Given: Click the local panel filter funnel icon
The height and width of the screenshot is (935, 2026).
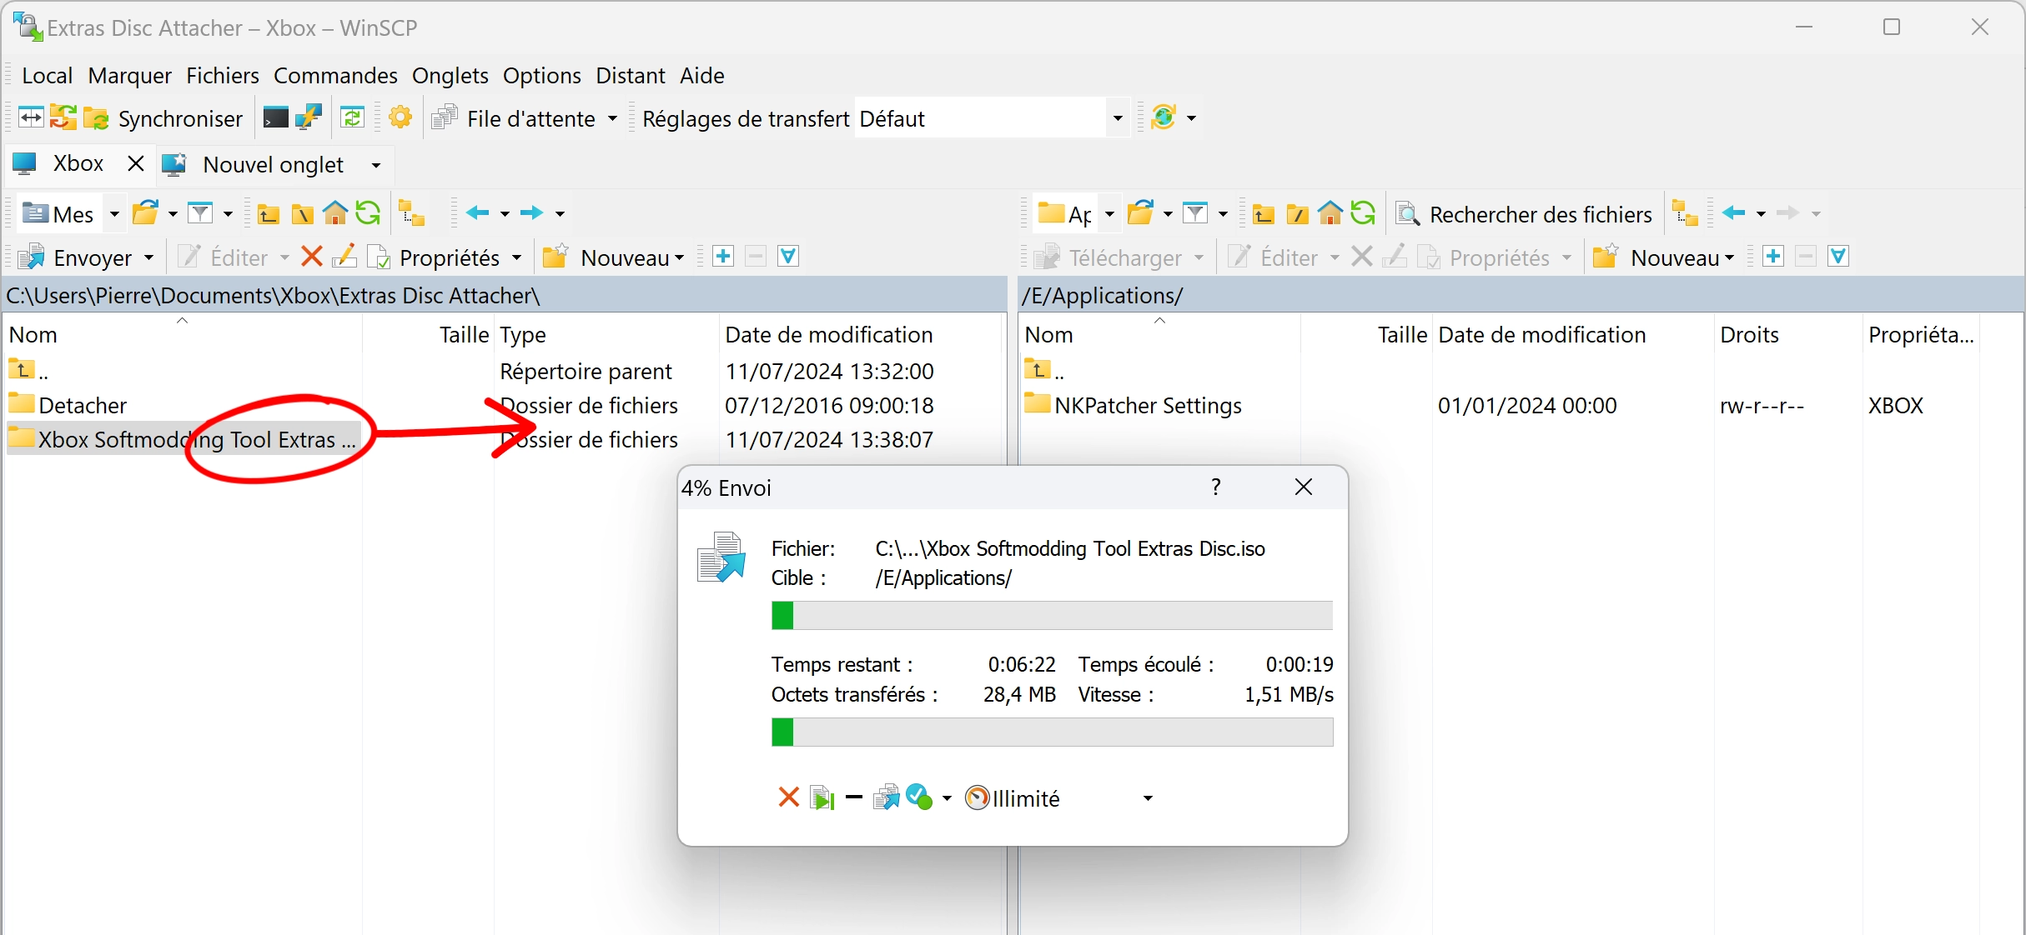Looking at the screenshot, I should (201, 213).
